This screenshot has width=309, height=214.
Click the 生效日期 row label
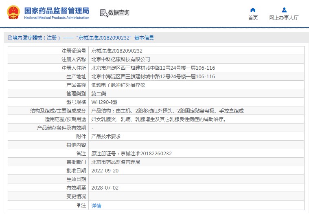coord(76,179)
